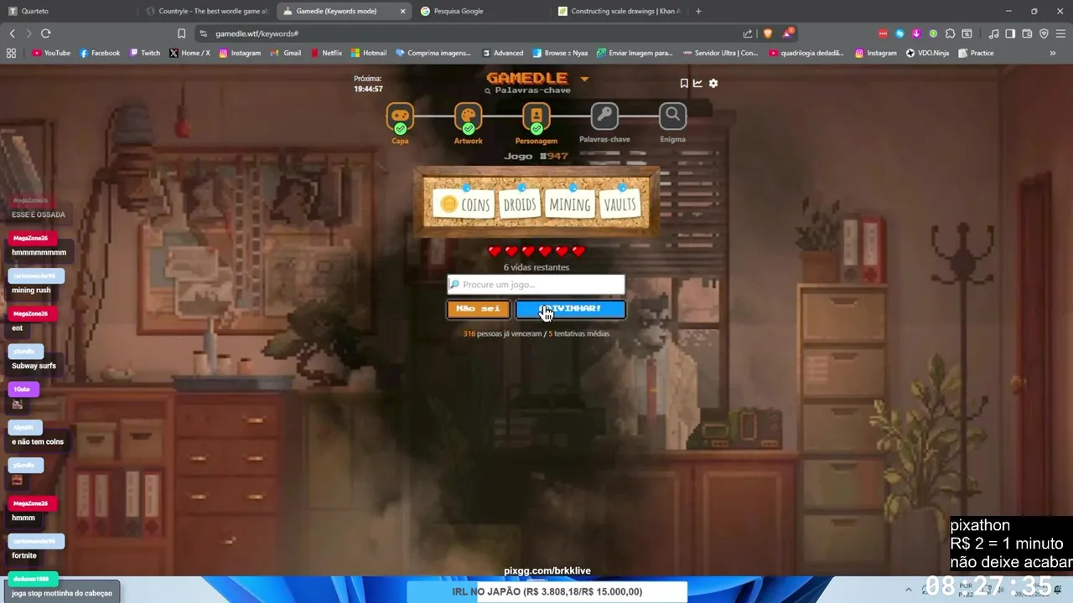The image size is (1073, 603).
Task: Go back in browser history
Action: [x=12, y=33]
